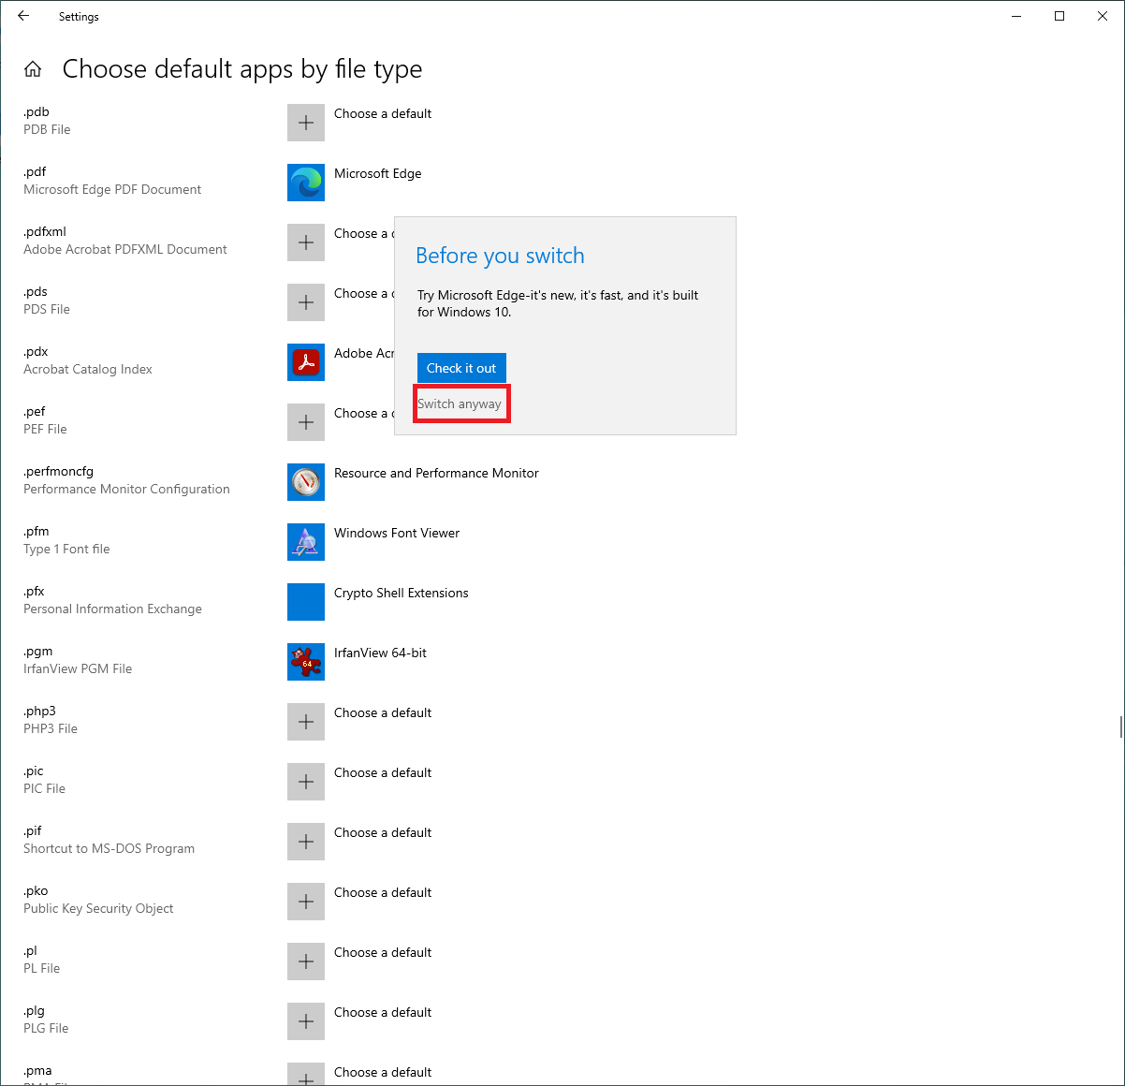1125x1086 pixels.
Task: Choose a default for .pko files
Action: (305, 902)
